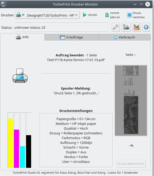Image resolution: width=154 pixels, height=176 pixels.
Task: Click 'Einzug = Rollenpapier (schneiden)' setting
Action: [x=76, y=133]
